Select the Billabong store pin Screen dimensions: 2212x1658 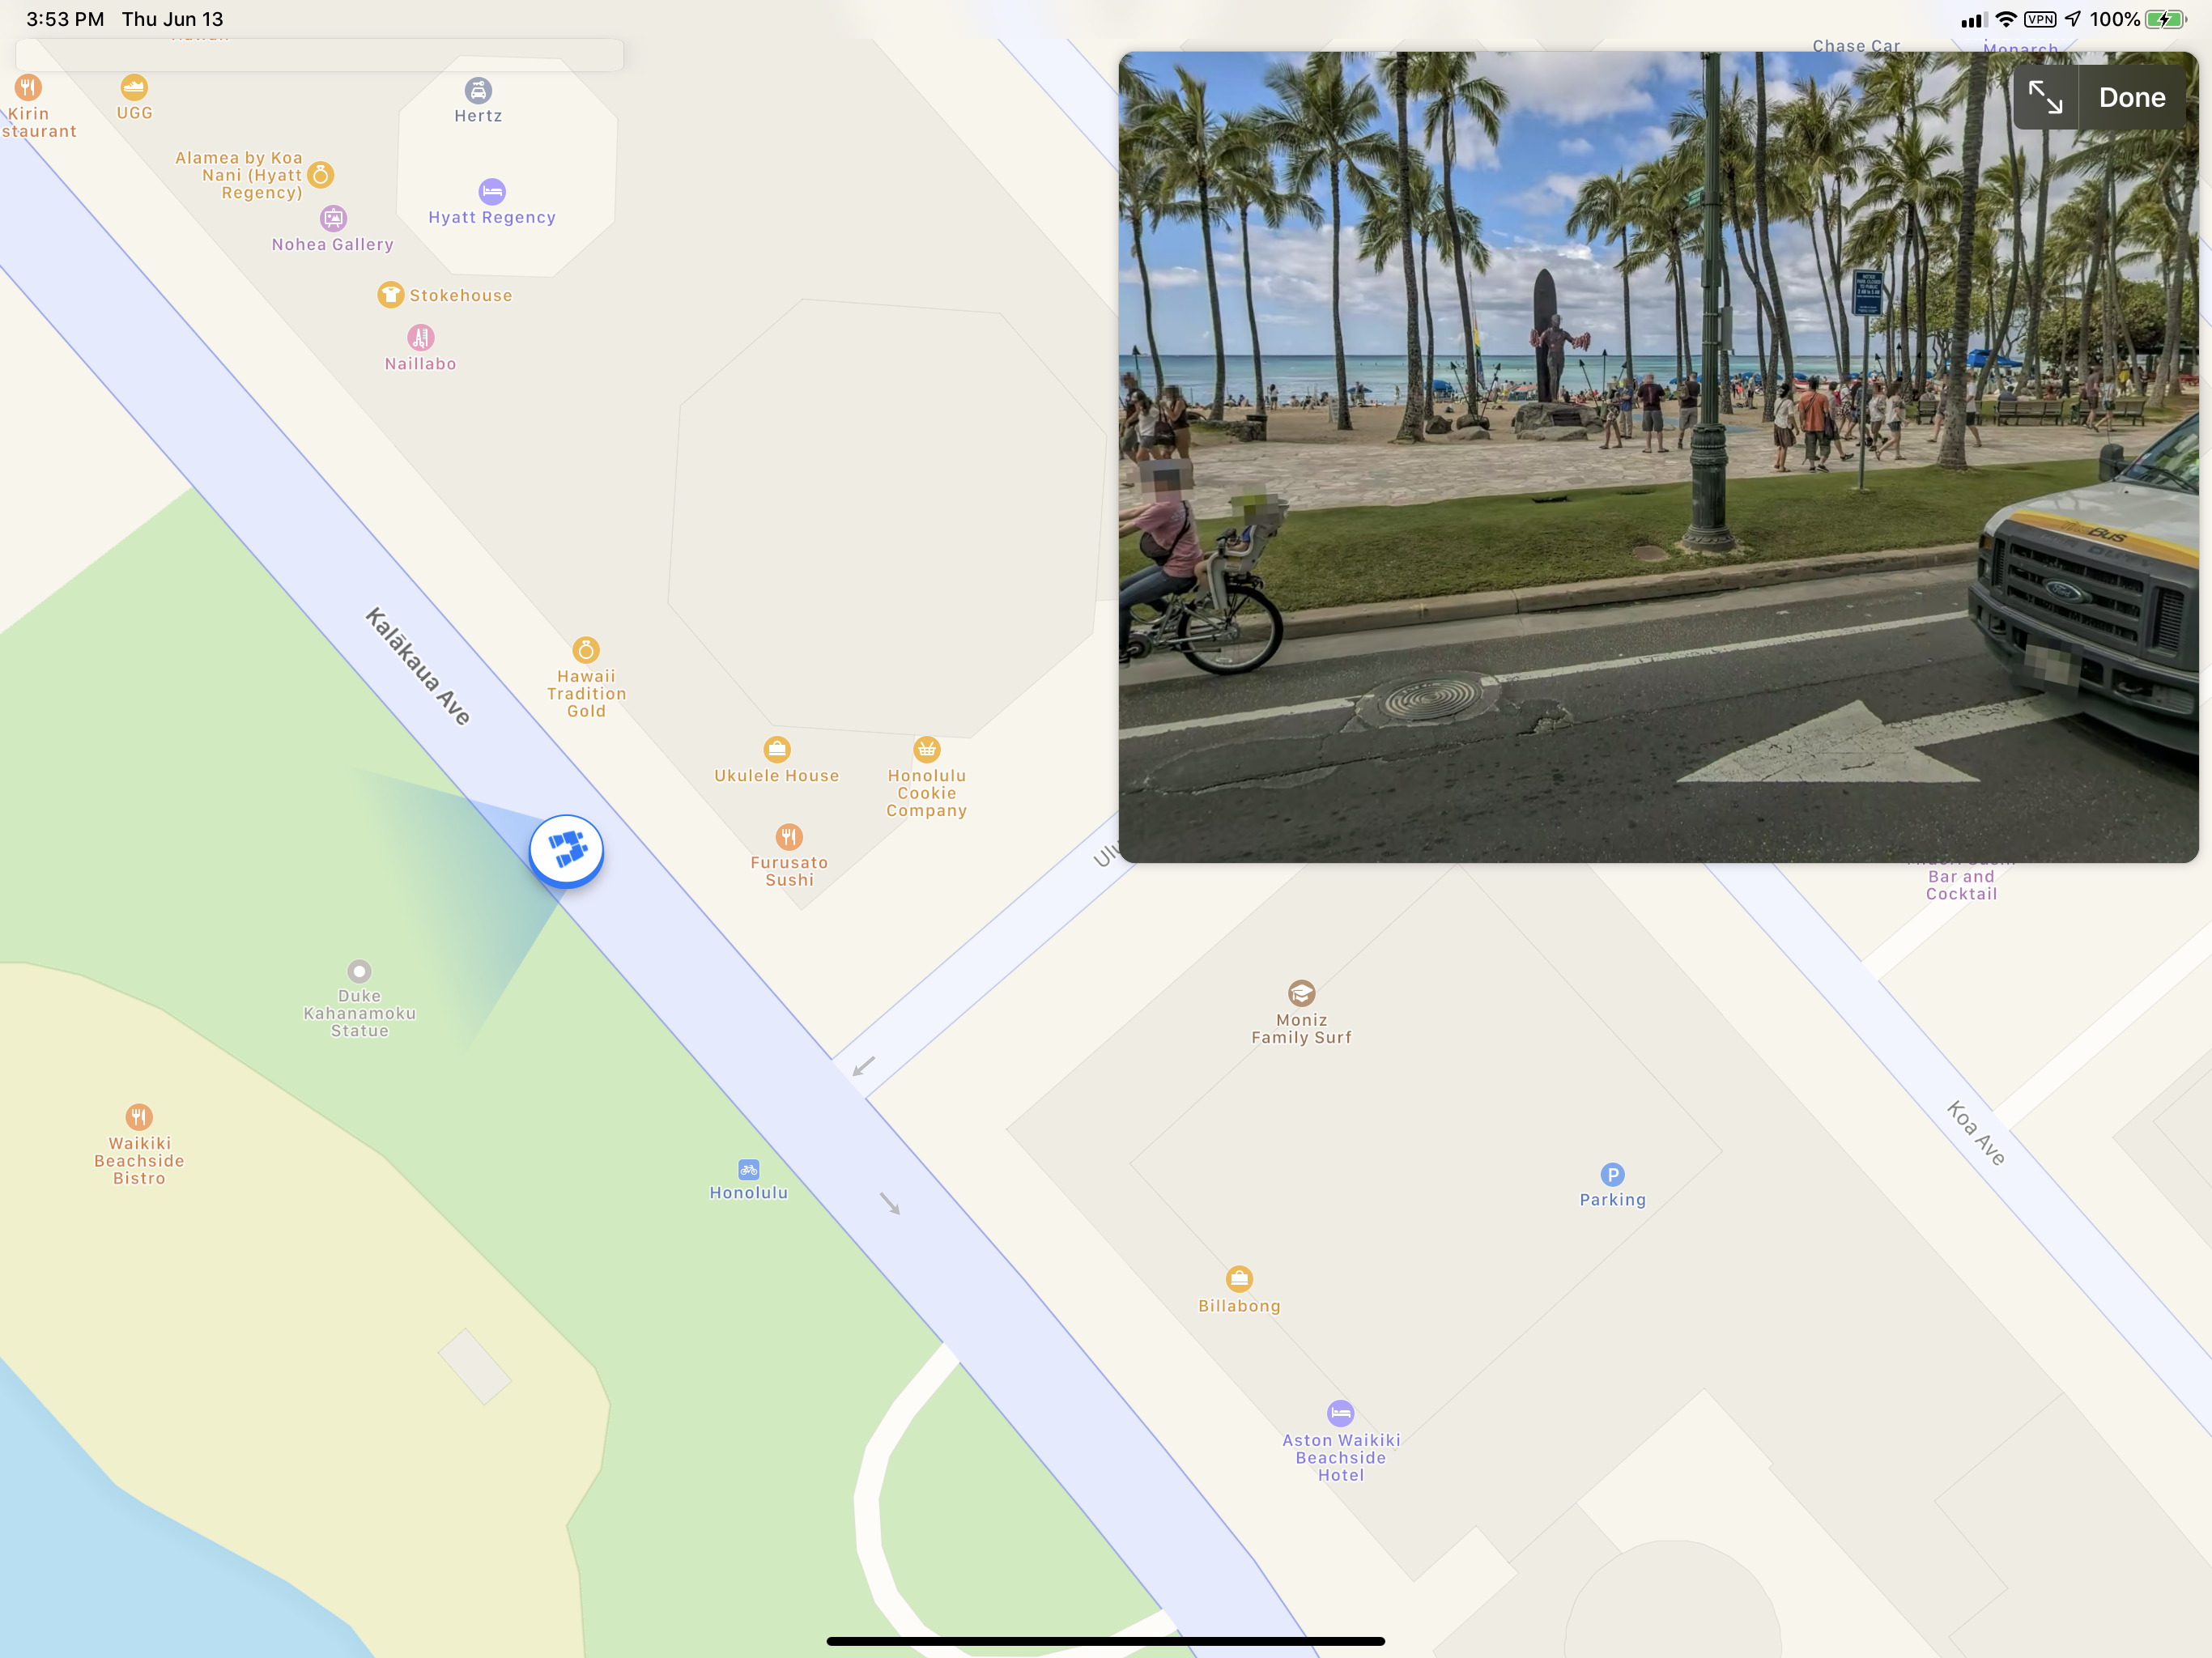(1239, 1278)
